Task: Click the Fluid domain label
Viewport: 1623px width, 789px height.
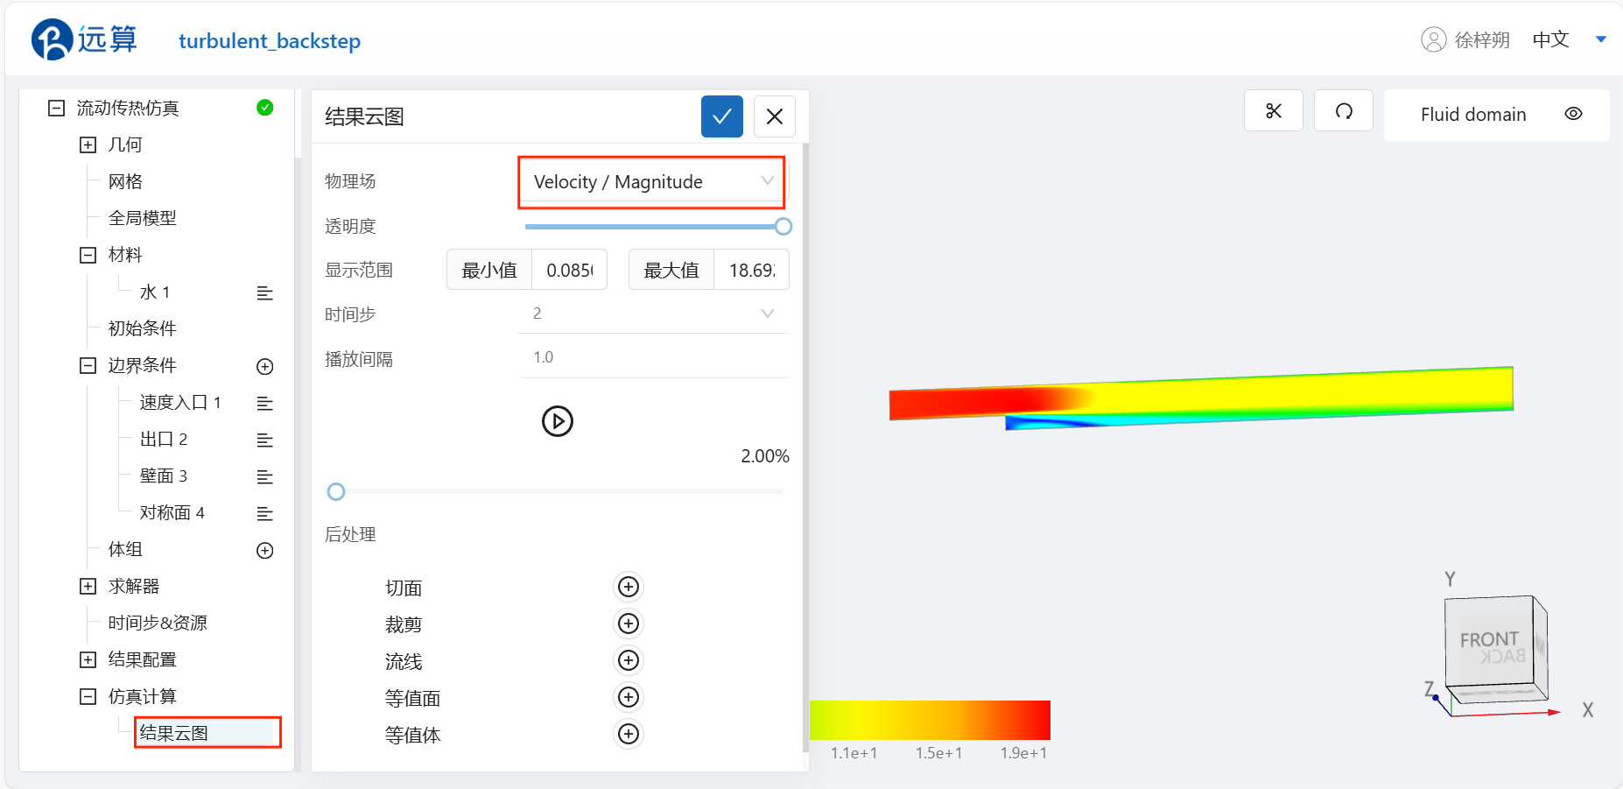Action: pos(1473,115)
